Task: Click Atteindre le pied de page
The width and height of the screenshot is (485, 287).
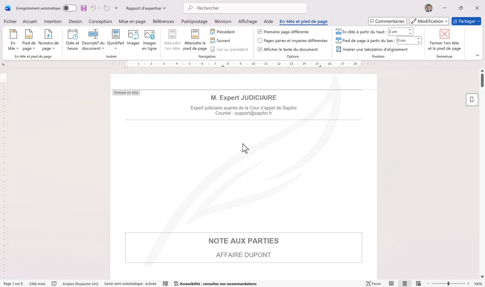Action: click(x=195, y=39)
